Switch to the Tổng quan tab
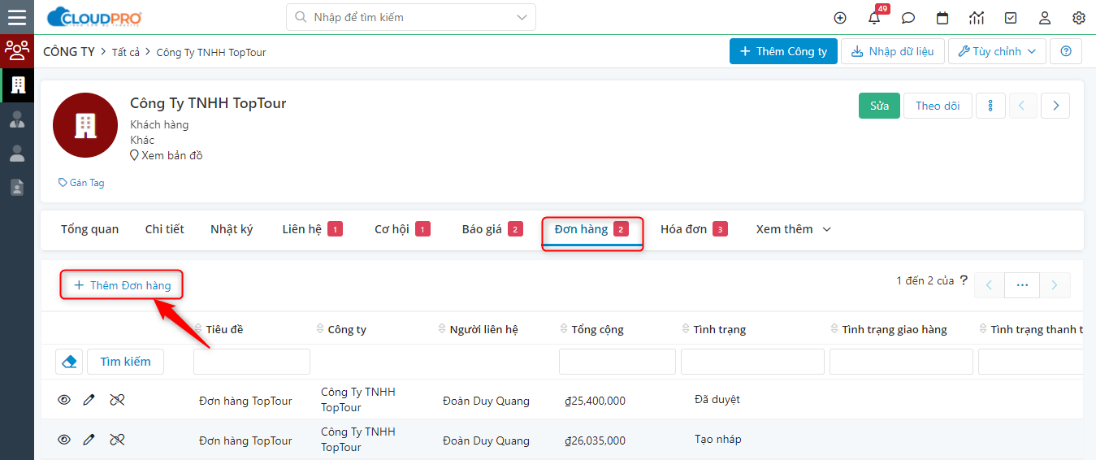Image resolution: width=1096 pixels, height=460 pixels. coord(89,229)
